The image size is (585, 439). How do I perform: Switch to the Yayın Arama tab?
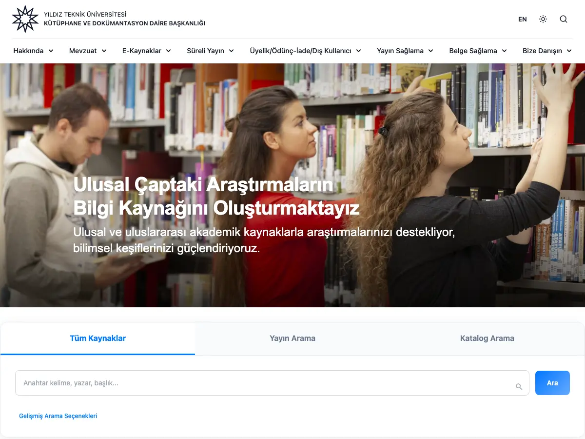292,339
